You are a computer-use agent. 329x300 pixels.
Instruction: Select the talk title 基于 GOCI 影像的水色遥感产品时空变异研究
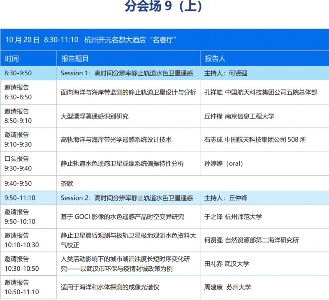pyautogui.click(x=123, y=216)
